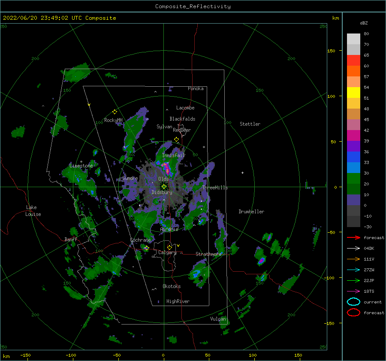Screen dimensions: 386x361
Task: Click the Vulcan label
Action: (218, 319)
